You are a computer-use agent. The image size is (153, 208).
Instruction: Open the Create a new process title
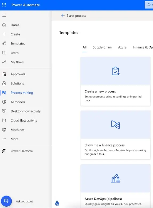point(100,91)
